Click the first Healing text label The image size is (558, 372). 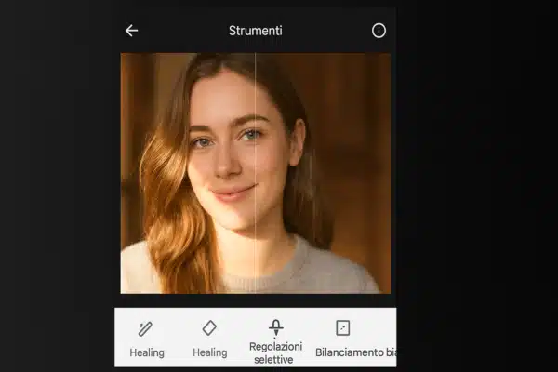(147, 352)
